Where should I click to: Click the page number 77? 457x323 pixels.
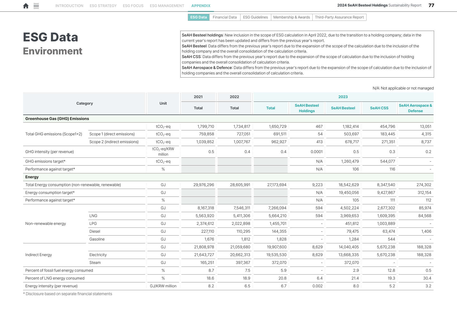coord(431,5)
